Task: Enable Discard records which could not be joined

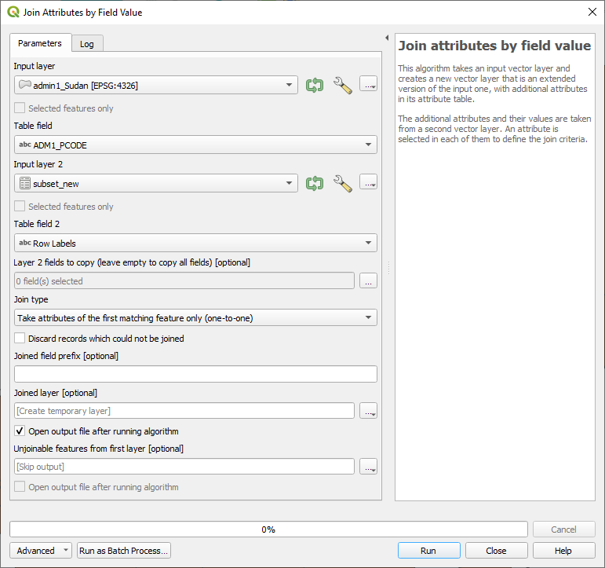Action: pos(20,339)
